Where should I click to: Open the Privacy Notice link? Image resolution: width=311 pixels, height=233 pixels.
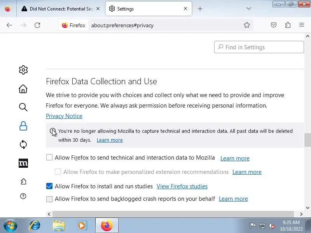[x=64, y=116]
